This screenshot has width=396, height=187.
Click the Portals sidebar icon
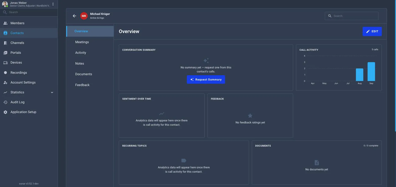click(x=5, y=53)
